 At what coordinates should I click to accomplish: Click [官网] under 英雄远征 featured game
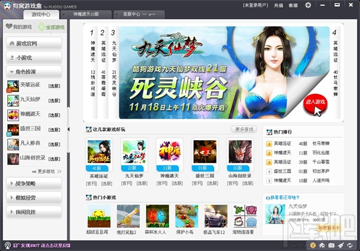tap(91, 183)
